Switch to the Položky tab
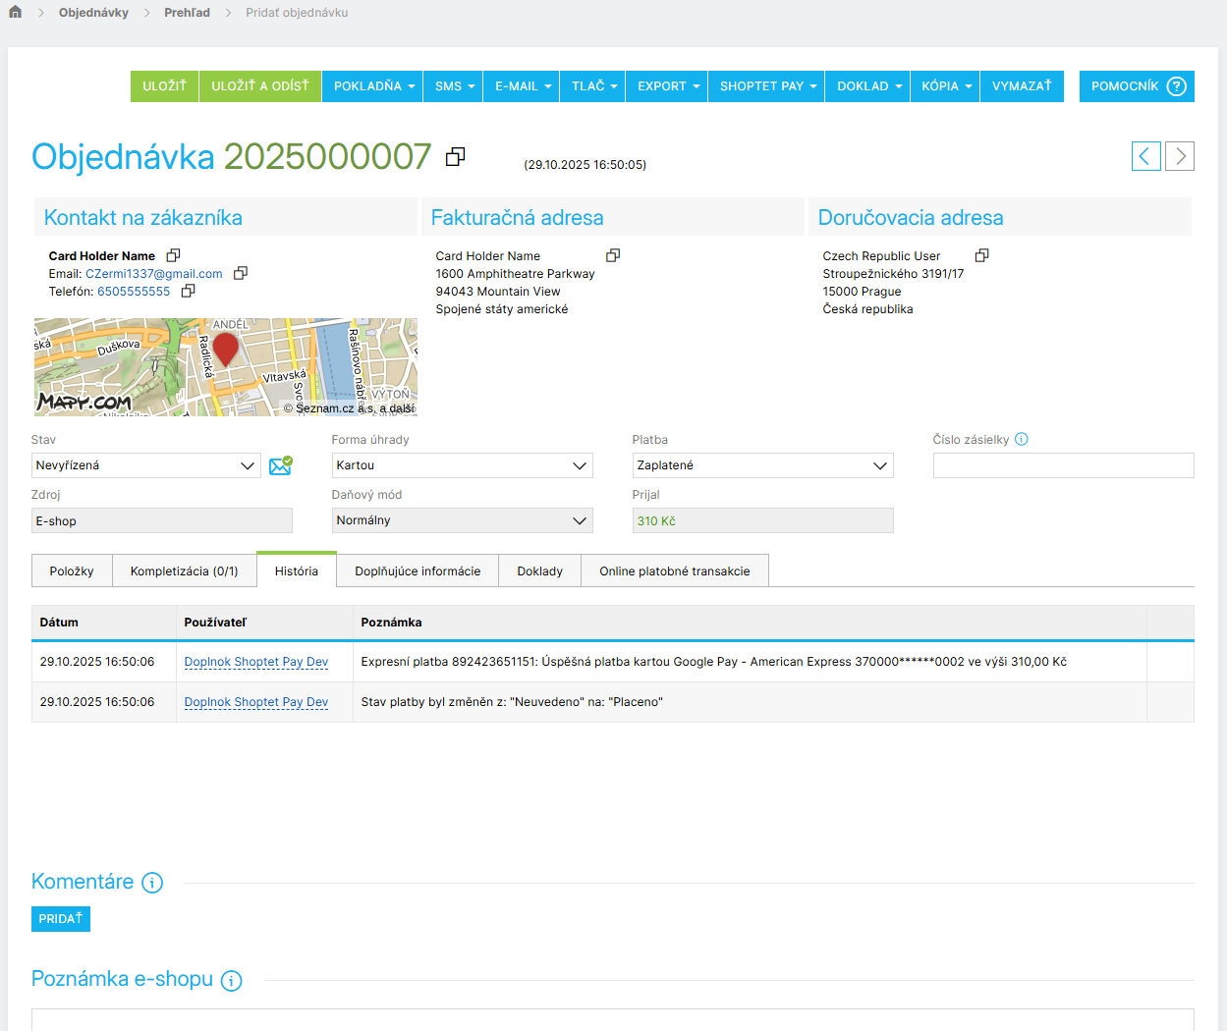The image size is (1227, 1031). (x=72, y=571)
